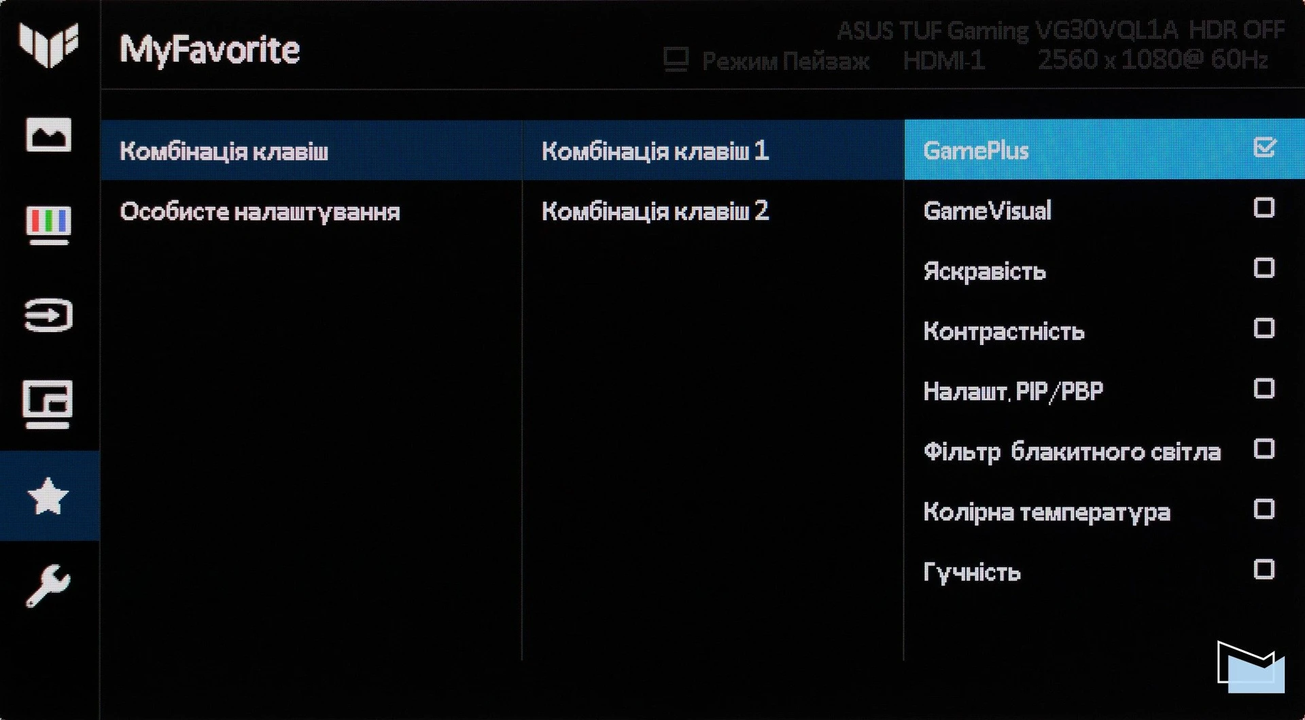Image resolution: width=1305 pixels, height=720 pixels.
Task: Tick the Яскравість checkbox
Action: (1264, 268)
